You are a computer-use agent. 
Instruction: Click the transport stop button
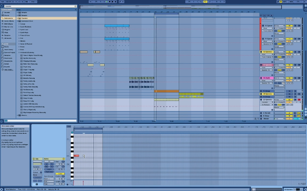110,1
